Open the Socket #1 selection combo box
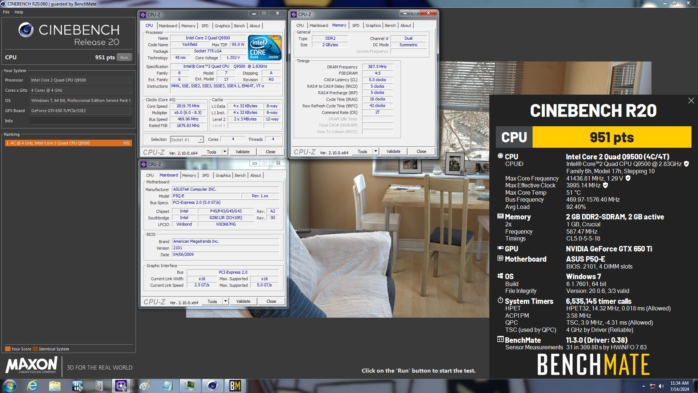The image size is (698, 393). click(187, 140)
